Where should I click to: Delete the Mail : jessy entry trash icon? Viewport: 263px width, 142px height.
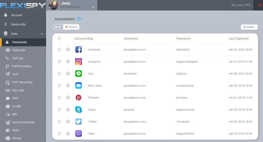pyautogui.click(x=59, y=86)
